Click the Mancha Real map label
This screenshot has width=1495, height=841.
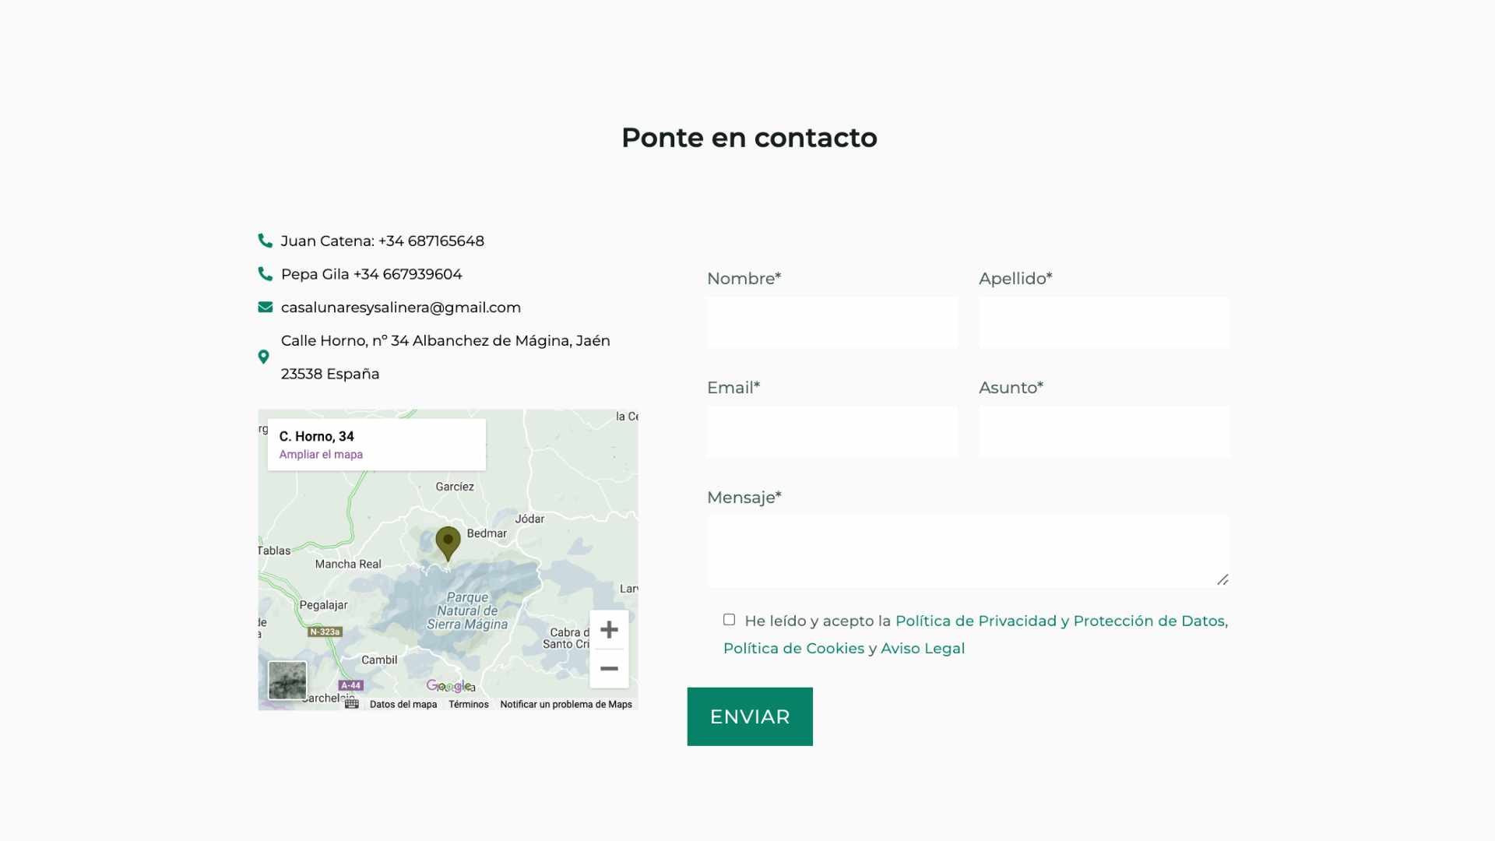(x=348, y=565)
